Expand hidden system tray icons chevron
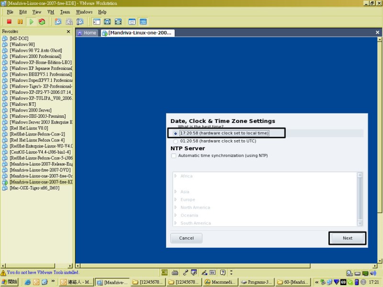383x287 pixels. pyautogui.click(x=316, y=282)
